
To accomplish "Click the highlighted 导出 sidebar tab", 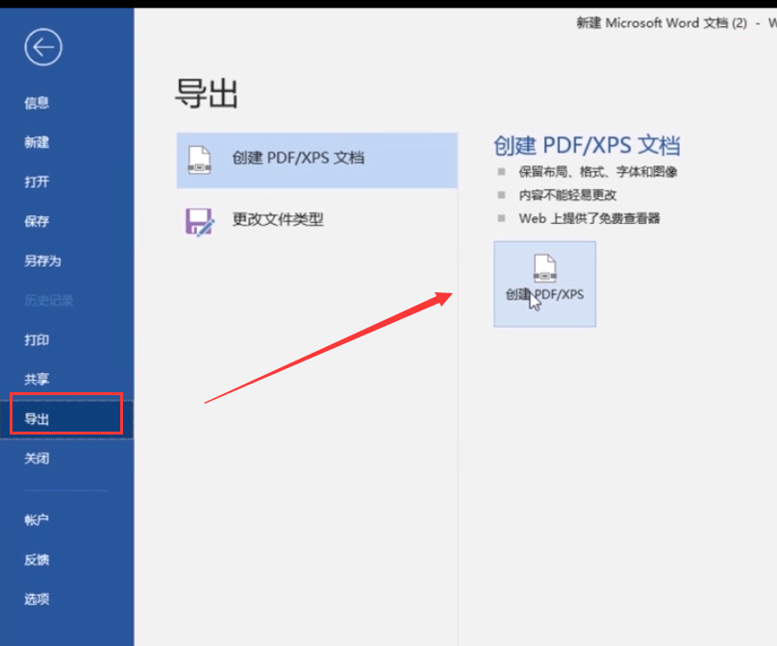I will (x=65, y=418).
